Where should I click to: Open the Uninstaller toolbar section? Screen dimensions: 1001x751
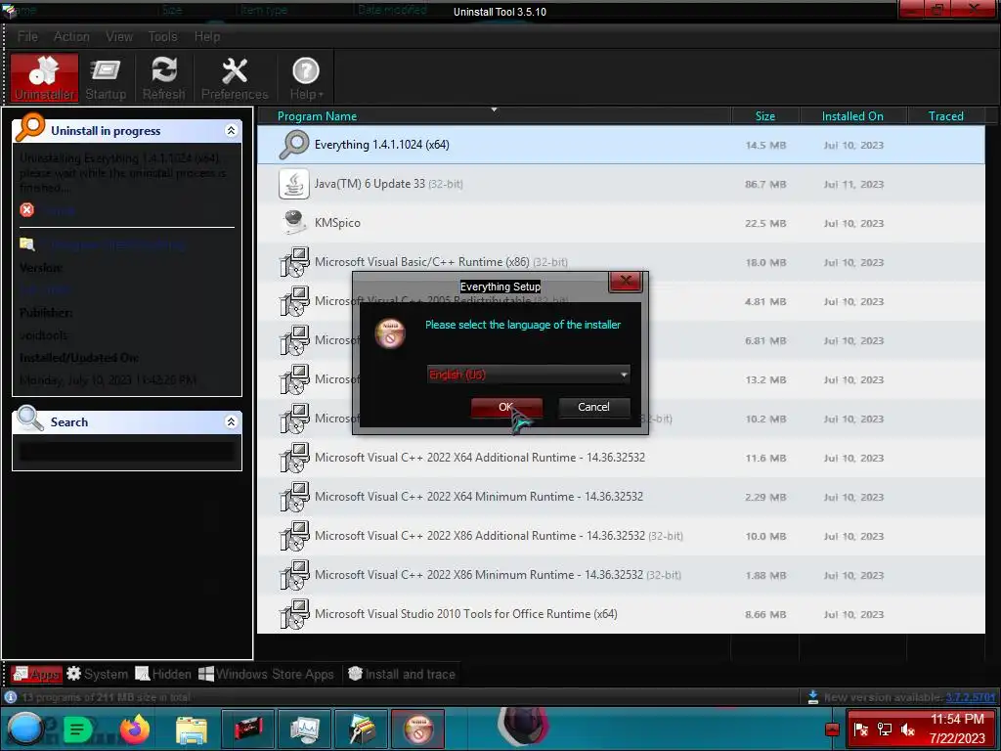point(44,77)
